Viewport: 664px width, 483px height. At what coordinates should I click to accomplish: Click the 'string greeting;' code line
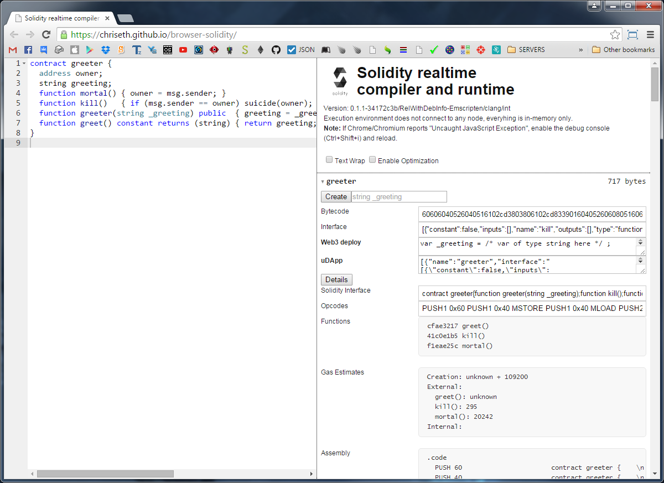[x=75, y=84]
